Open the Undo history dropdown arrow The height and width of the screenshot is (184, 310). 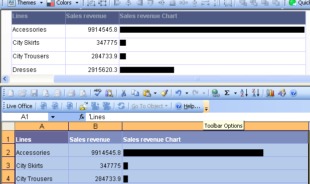pos(187,93)
